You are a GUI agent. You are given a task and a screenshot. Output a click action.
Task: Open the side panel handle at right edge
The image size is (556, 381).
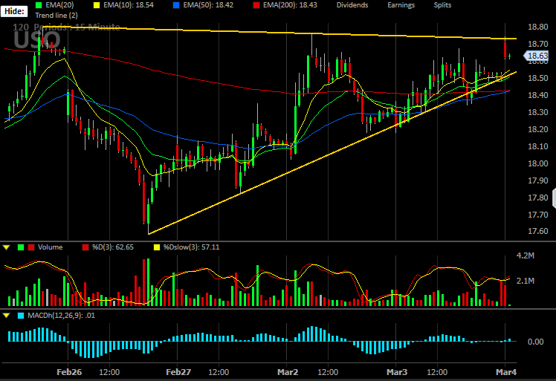point(555,198)
